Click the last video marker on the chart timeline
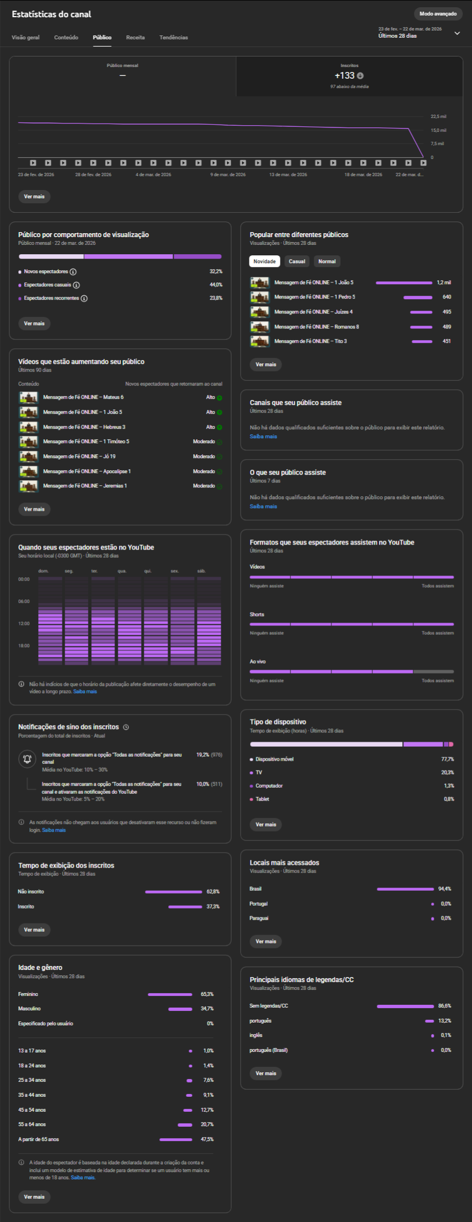The height and width of the screenshot is (1222, 472). [423, 163]
